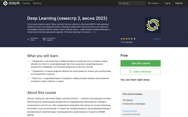The height and width of the screenshot is (117, 188).
Task: Click the 'What you will learn' heading
Action: click(43, 56)
